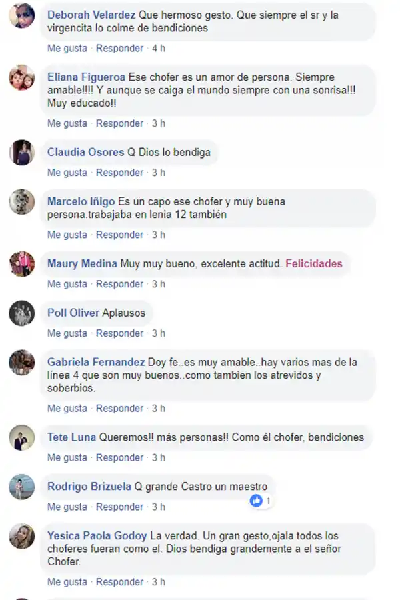Open Deborah Velardez's profile picture
Image resolution: width=400 pixels, height=600 pixels.
tap(22, 15)
